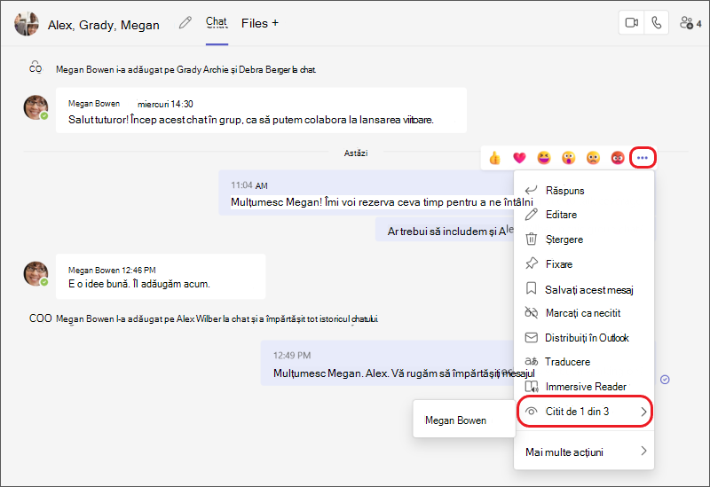Start an audio call using phone icon
The width and height of the screenshot is (710, 487).
point(656,23)
